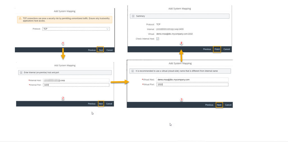Click the TCP warning message text
The height and width of the screenshot is (142, 288).
(66, 20)
